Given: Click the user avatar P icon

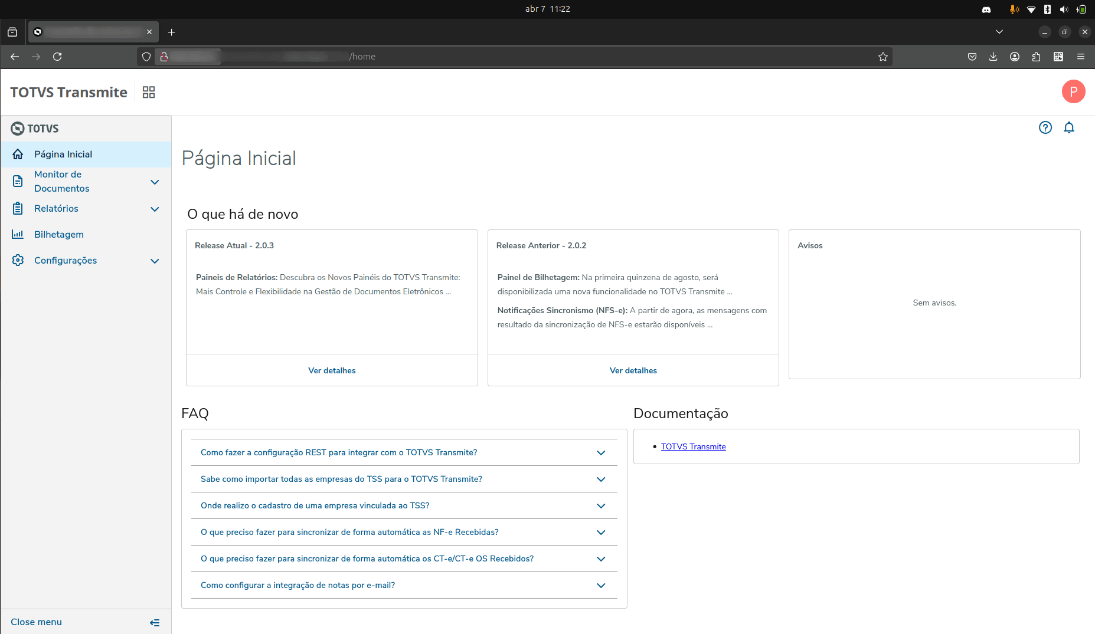Looking at the screenshot, I should [x=1073, y=92].
